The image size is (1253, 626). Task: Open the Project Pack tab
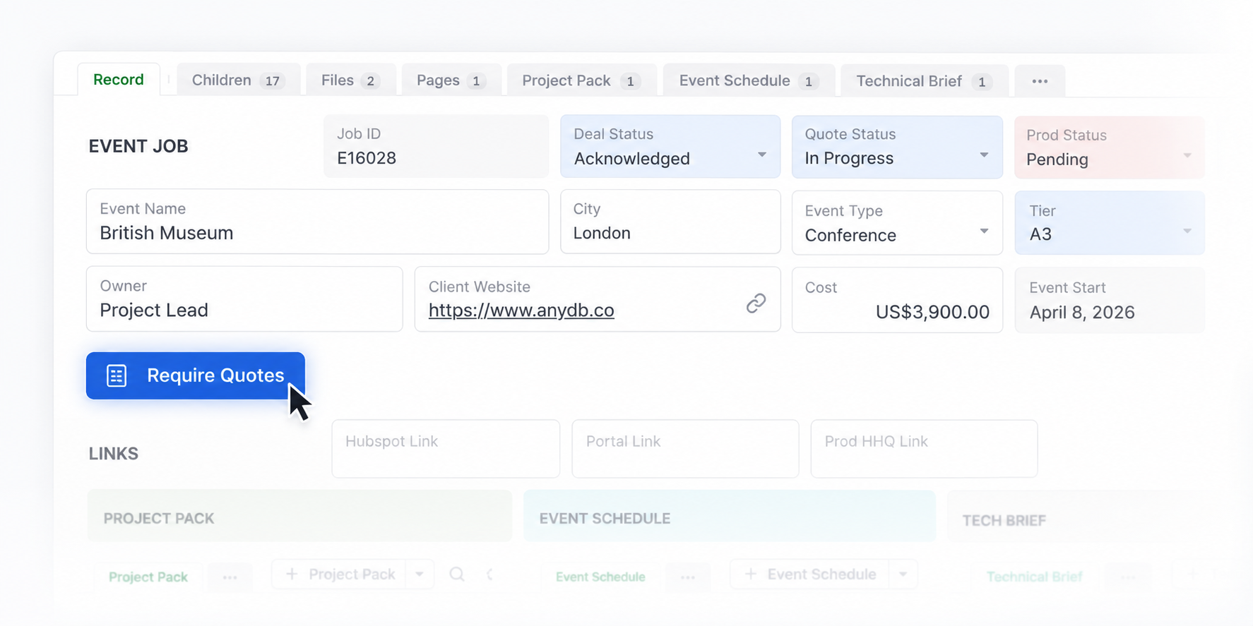pyautogui.click(x=582, y=80)
